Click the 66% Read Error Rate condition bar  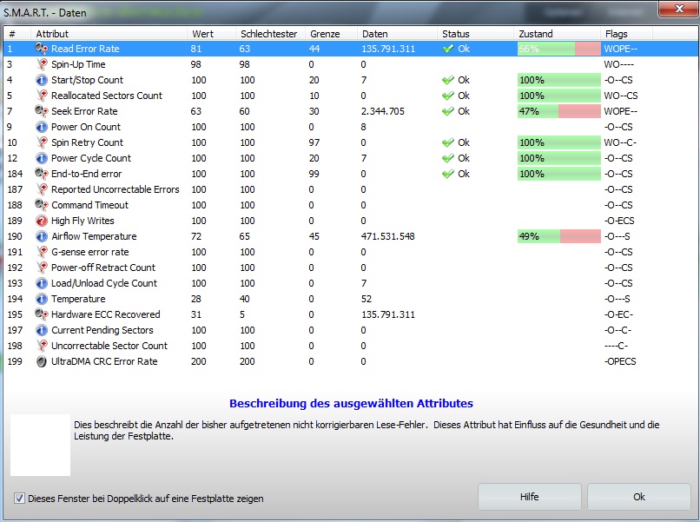559,49
